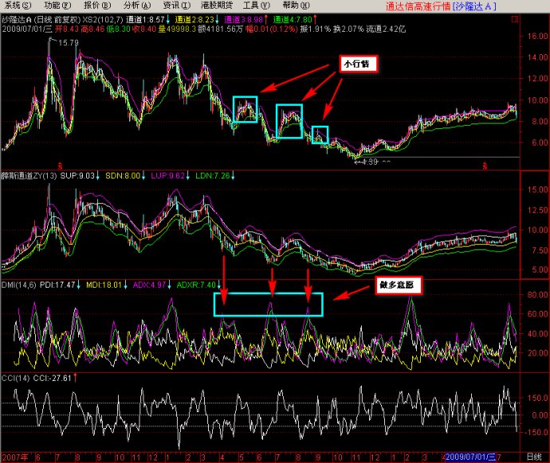Open the 功能(F) menu
Image resolution: width=550 pixels, height=463 pixels.
tap(57, 6)
